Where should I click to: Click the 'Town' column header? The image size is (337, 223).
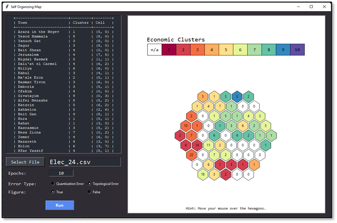[23, 23]
